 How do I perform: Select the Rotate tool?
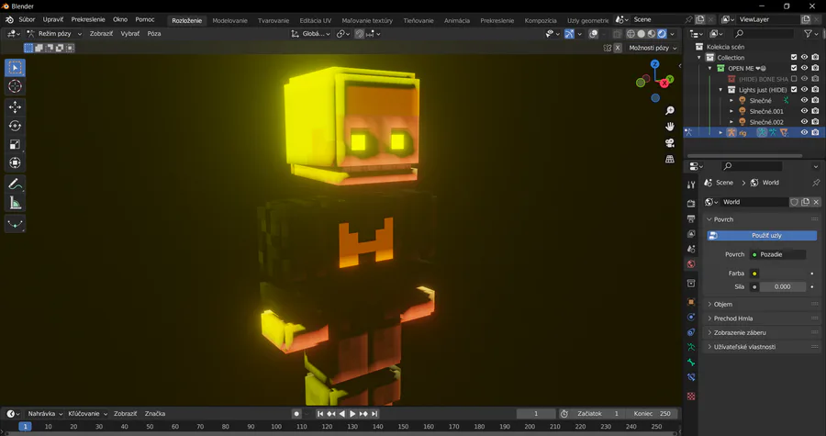point(15,126)
